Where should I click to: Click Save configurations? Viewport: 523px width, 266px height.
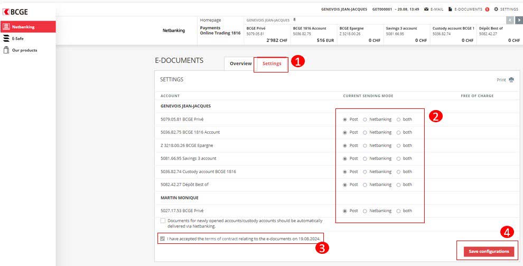pos(489,251)
